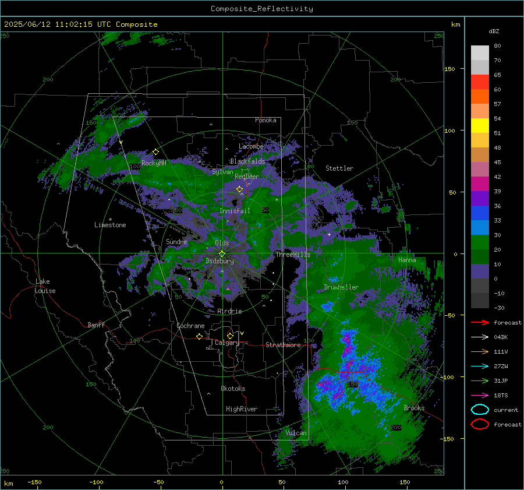Click the Lacombe label

[251, 146]
